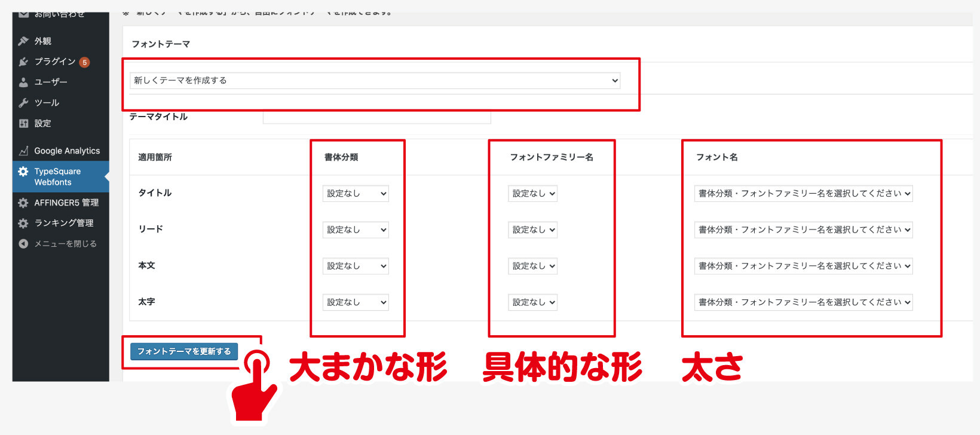The height and width of the screenshot is (435, 980).
Task: Open the 新しくテーマを作成する theme dropdown
Action: [x=375, y=81]
